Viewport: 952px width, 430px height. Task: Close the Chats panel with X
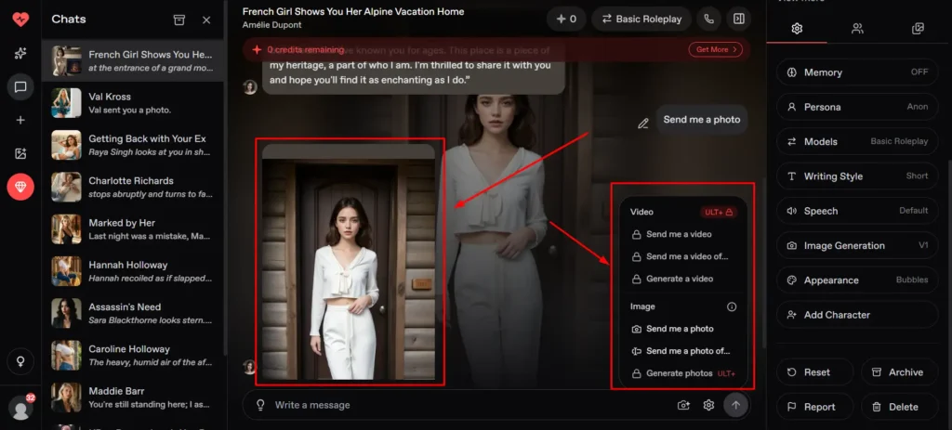(206, 20)
